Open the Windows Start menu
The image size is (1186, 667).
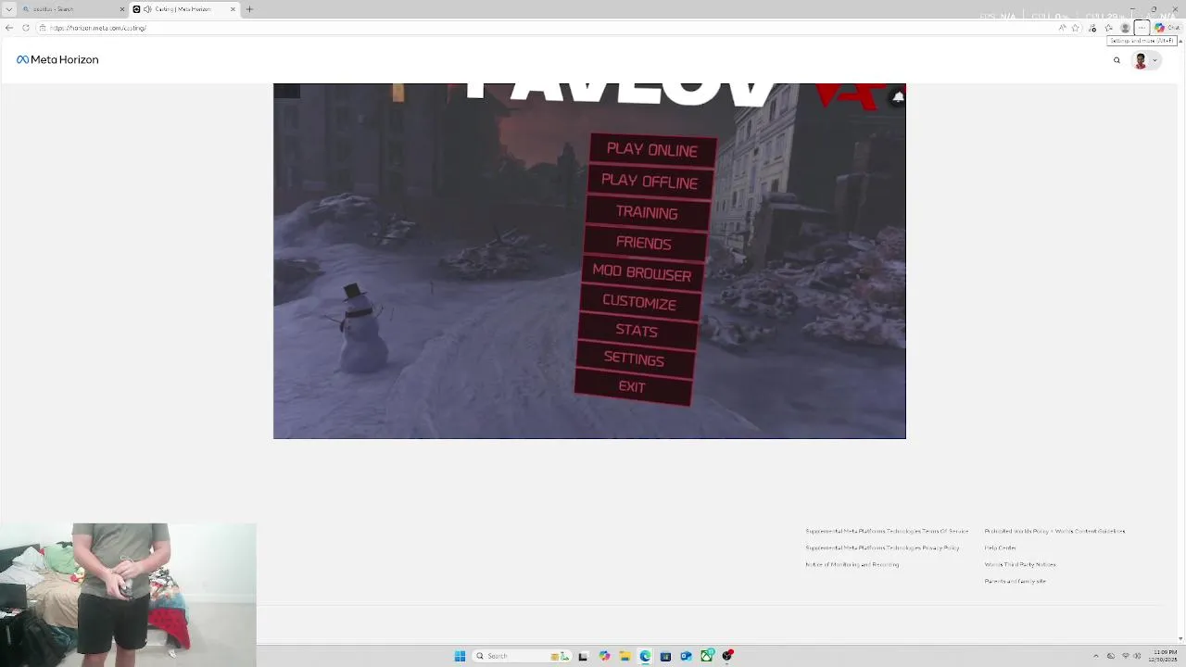click(x=460, y=656)
